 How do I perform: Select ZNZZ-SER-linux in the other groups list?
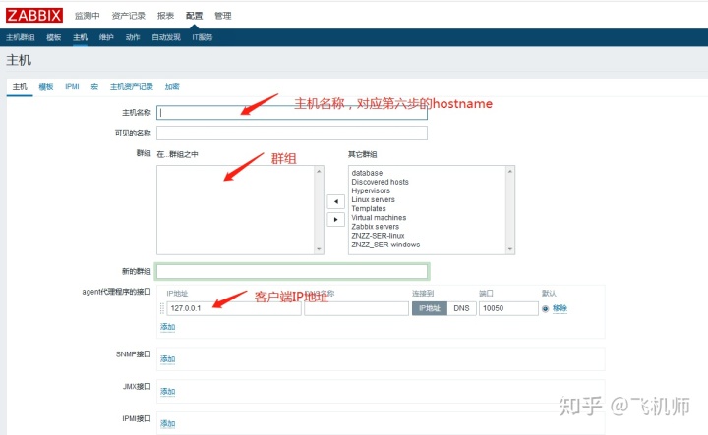[x=378, y=236]
